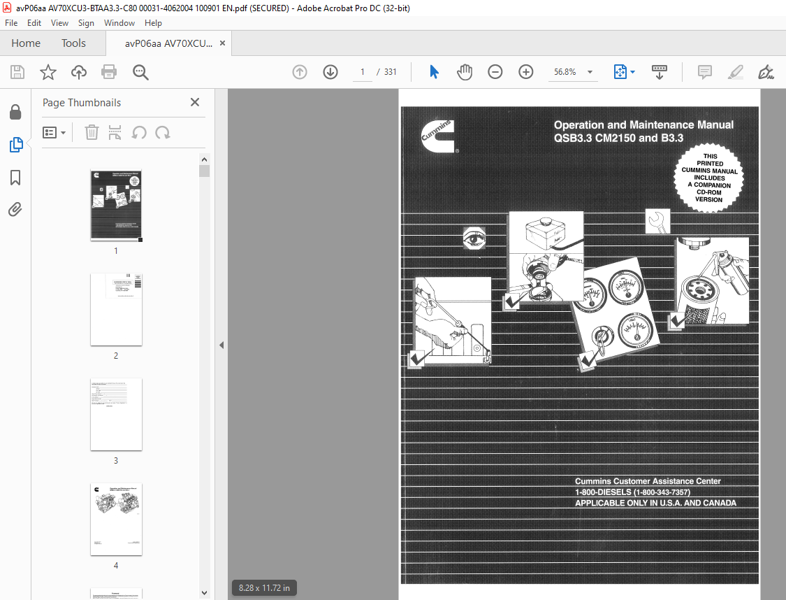The width and height of the screenshot is (786, 600).
Task: Add file to starred favorites
Action: pos(48,72)
